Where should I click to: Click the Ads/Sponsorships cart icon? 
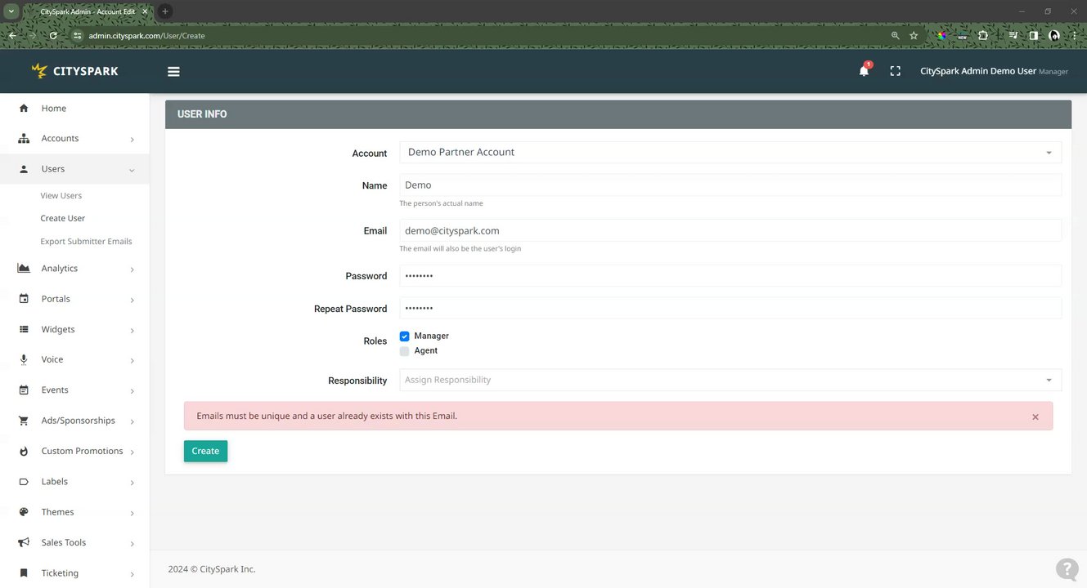[x=24, y=421]
